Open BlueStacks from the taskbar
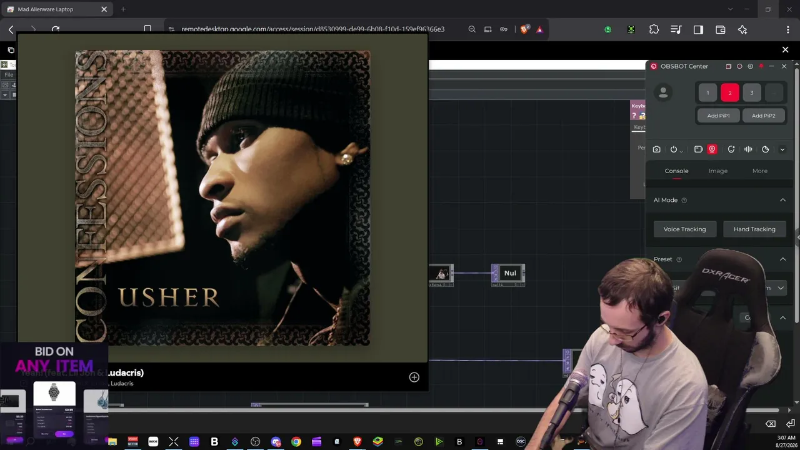 [377, 442]
